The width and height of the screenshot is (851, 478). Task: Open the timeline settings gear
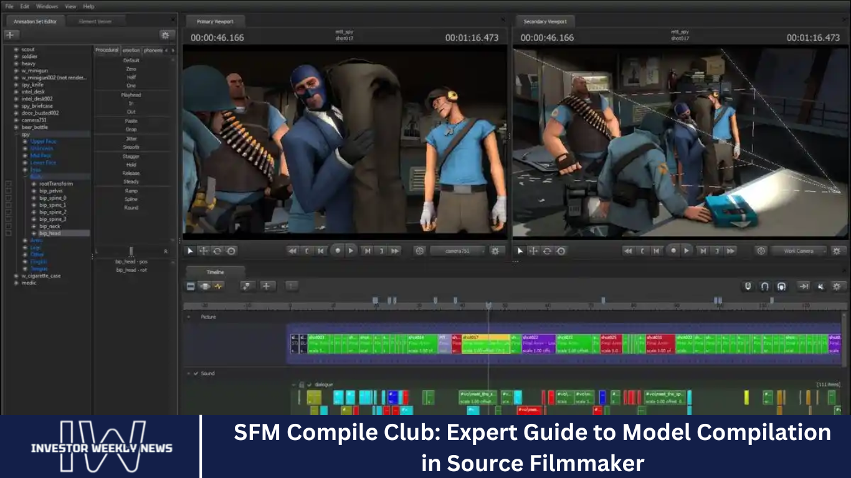pyautogui.click(x=837, y=286)
